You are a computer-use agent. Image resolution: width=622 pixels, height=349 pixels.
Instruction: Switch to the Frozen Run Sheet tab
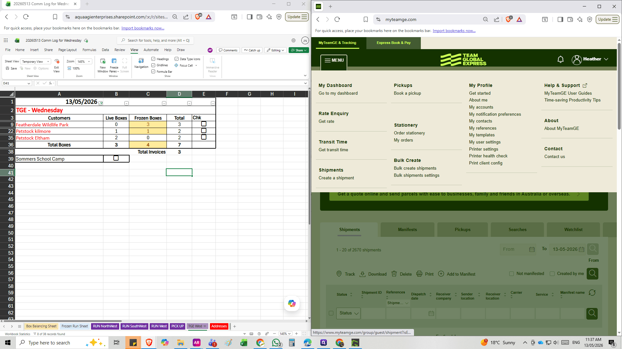[x=75, y=326]
